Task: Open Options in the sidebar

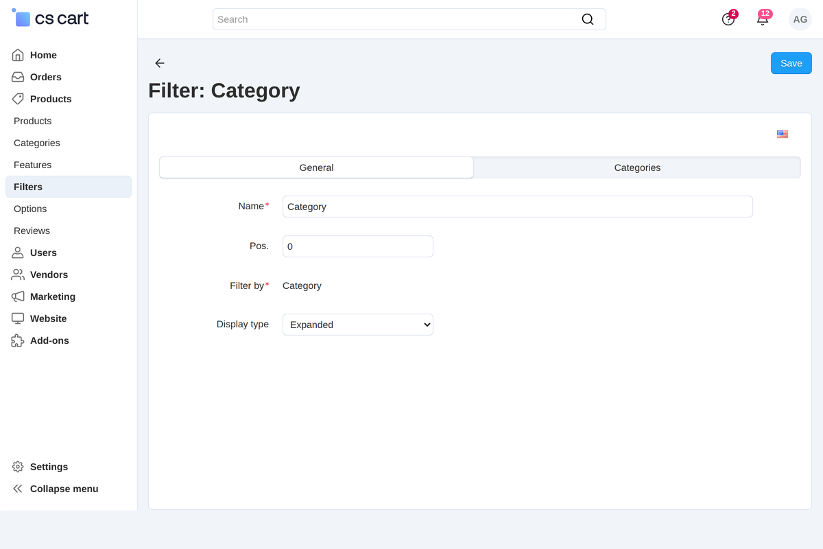Action: tap(30, 209)
